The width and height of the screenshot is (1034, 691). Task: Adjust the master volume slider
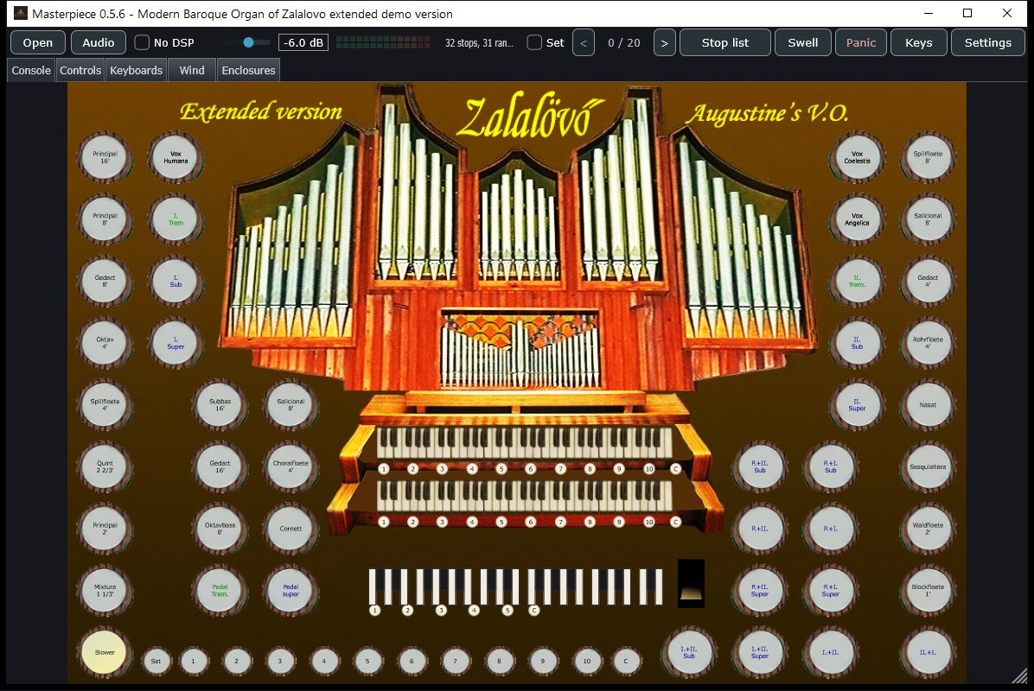click(248, 43)
